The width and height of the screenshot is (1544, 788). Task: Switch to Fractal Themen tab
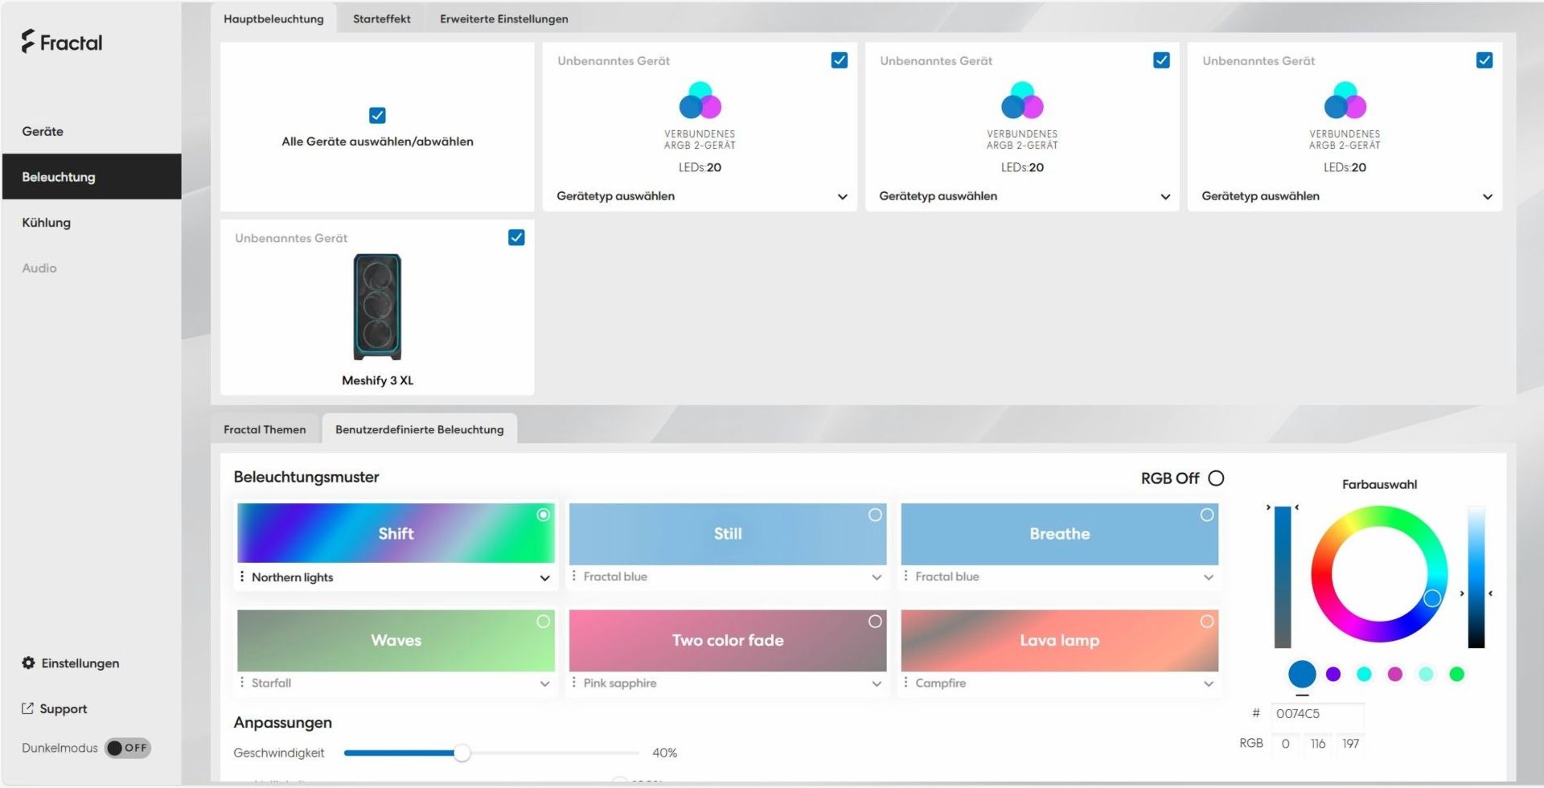[265, 429]
